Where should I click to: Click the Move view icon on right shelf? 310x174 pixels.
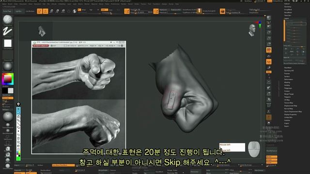[x=269, y=88]
